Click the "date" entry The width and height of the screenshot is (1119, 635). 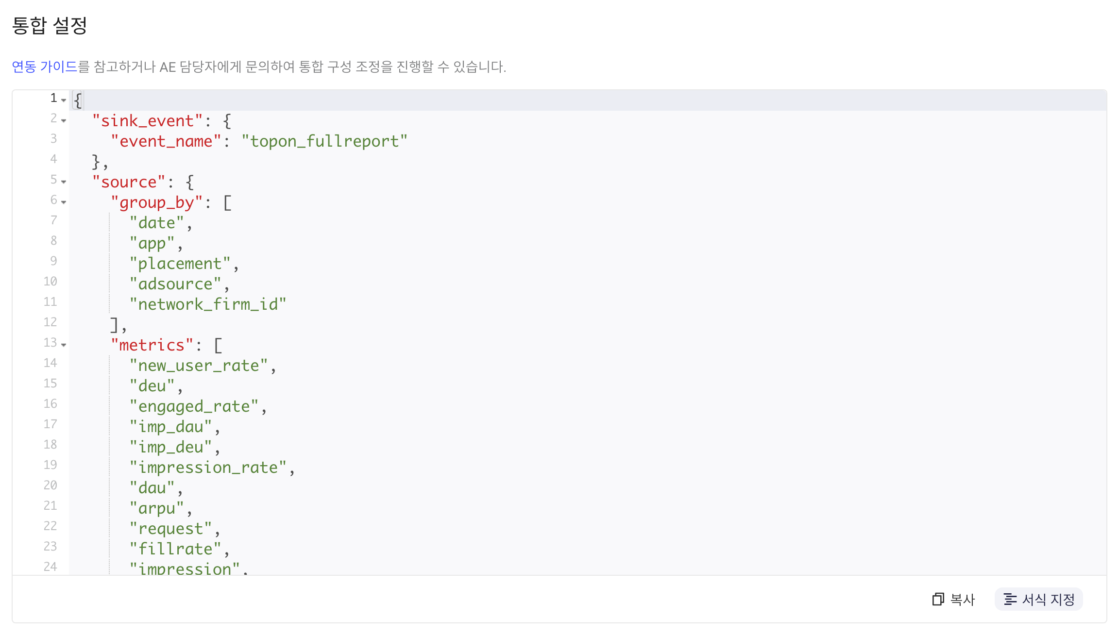click(156, 223)
